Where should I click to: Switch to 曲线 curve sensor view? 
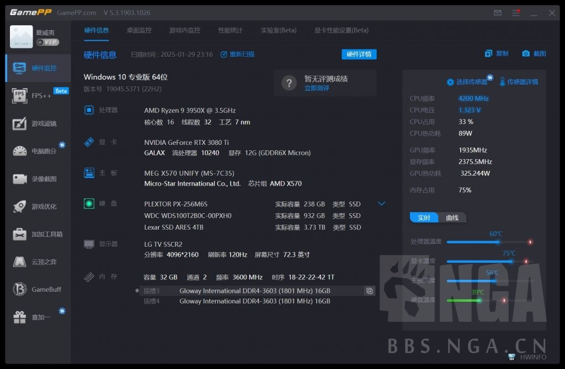pos(452,218)
